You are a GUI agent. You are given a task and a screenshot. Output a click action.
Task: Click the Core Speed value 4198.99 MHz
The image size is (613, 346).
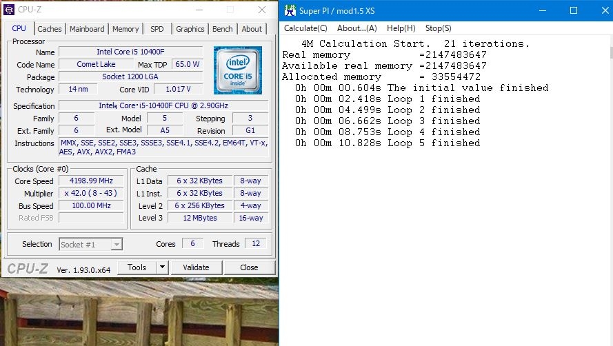[91, 181]
